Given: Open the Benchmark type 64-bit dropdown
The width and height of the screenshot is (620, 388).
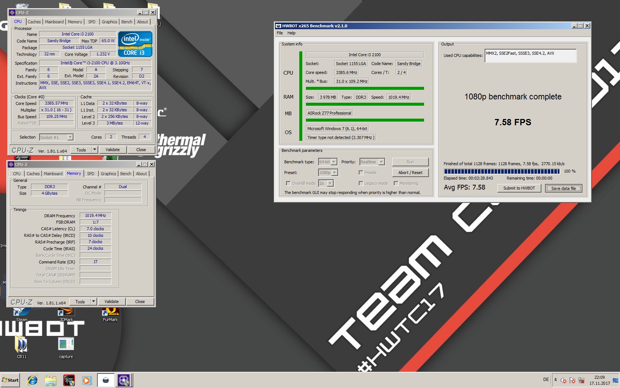Looking at the screenshot, I should [x=328, y=162].
